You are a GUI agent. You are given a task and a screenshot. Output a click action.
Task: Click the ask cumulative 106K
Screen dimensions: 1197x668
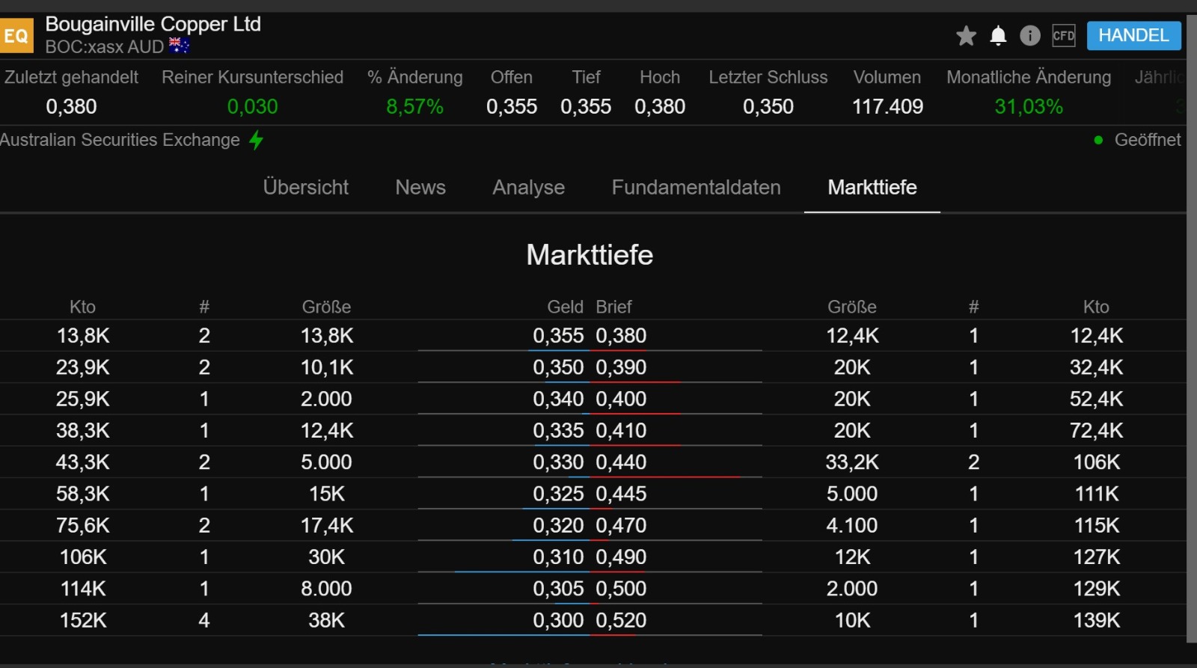[1097, 462]
